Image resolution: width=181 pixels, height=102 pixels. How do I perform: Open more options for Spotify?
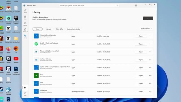tap(150, 44)
